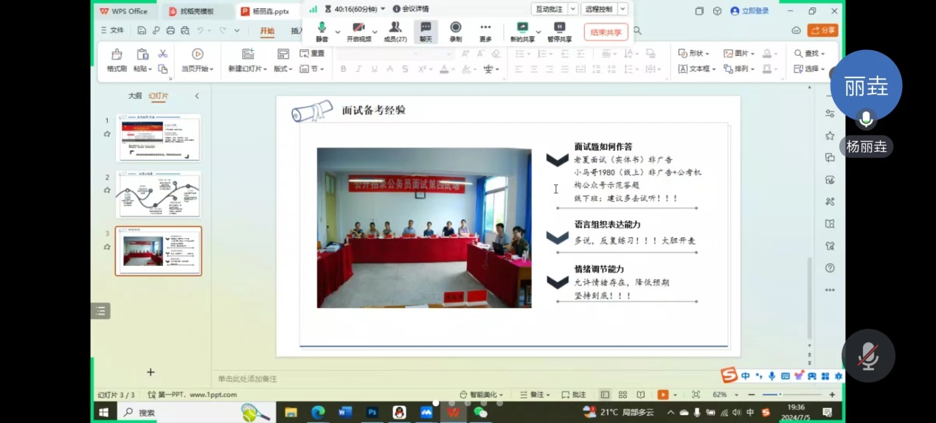Open Photoshop from the taskbar
Viewport: 936px width, 423px height.
point(372,413)
